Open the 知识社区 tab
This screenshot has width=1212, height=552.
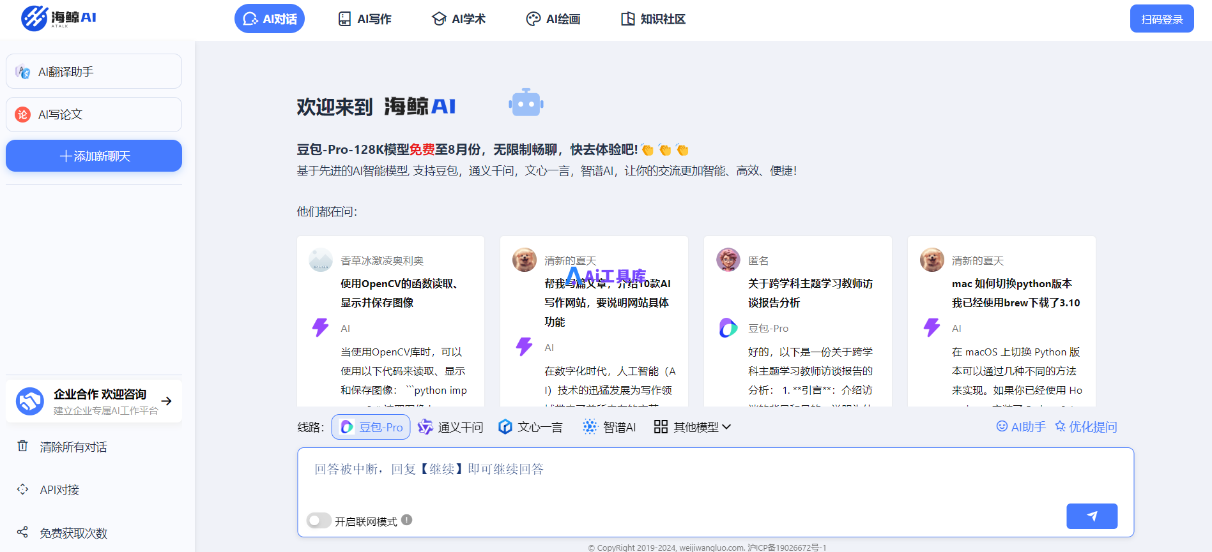click(654, 19)
